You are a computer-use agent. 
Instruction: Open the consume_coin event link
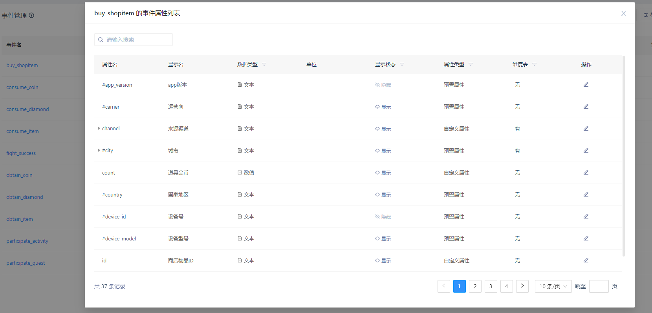(22, 87)
